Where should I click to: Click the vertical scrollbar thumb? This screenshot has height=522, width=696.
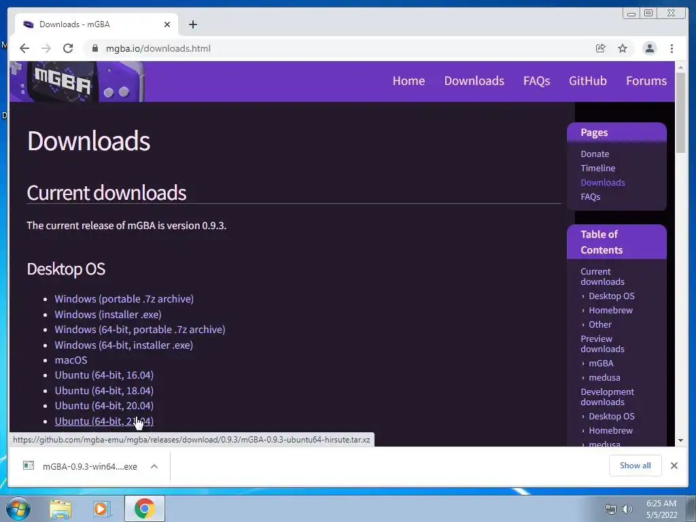[680, 113]
